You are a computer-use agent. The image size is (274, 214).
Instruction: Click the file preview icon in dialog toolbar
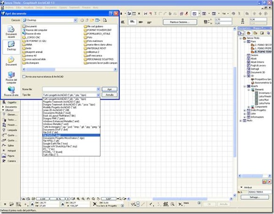tap(105, 20)
